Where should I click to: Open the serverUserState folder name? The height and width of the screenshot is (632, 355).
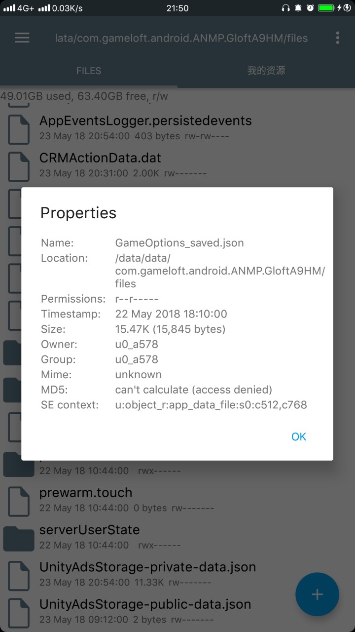[x=89, y=530]
